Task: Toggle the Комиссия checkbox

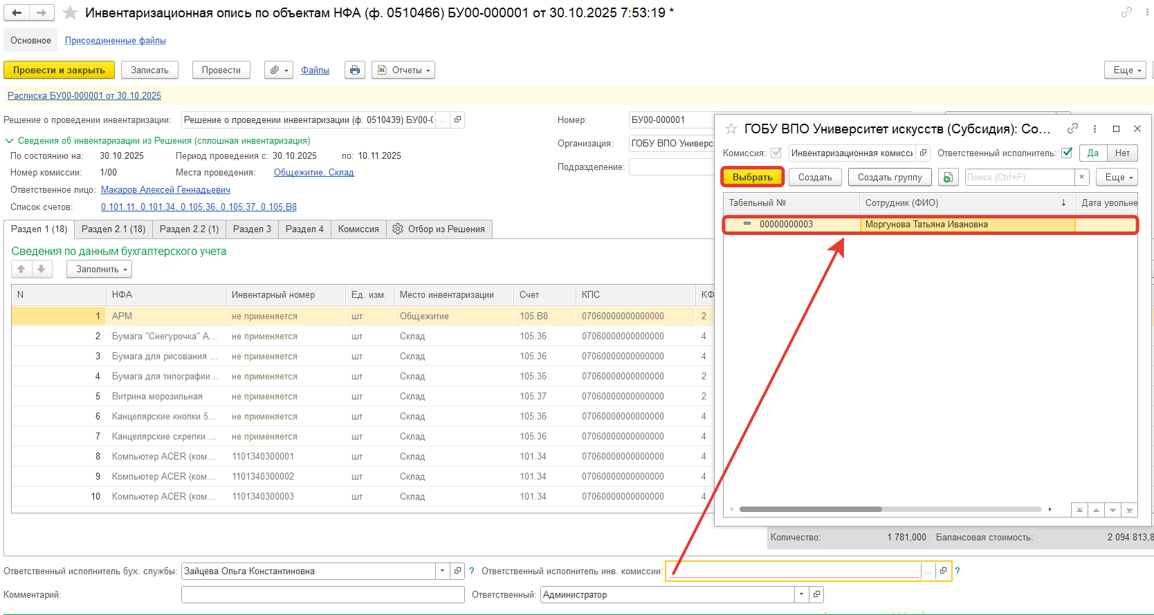Action: pyautogui.click(x=776, y=153)
